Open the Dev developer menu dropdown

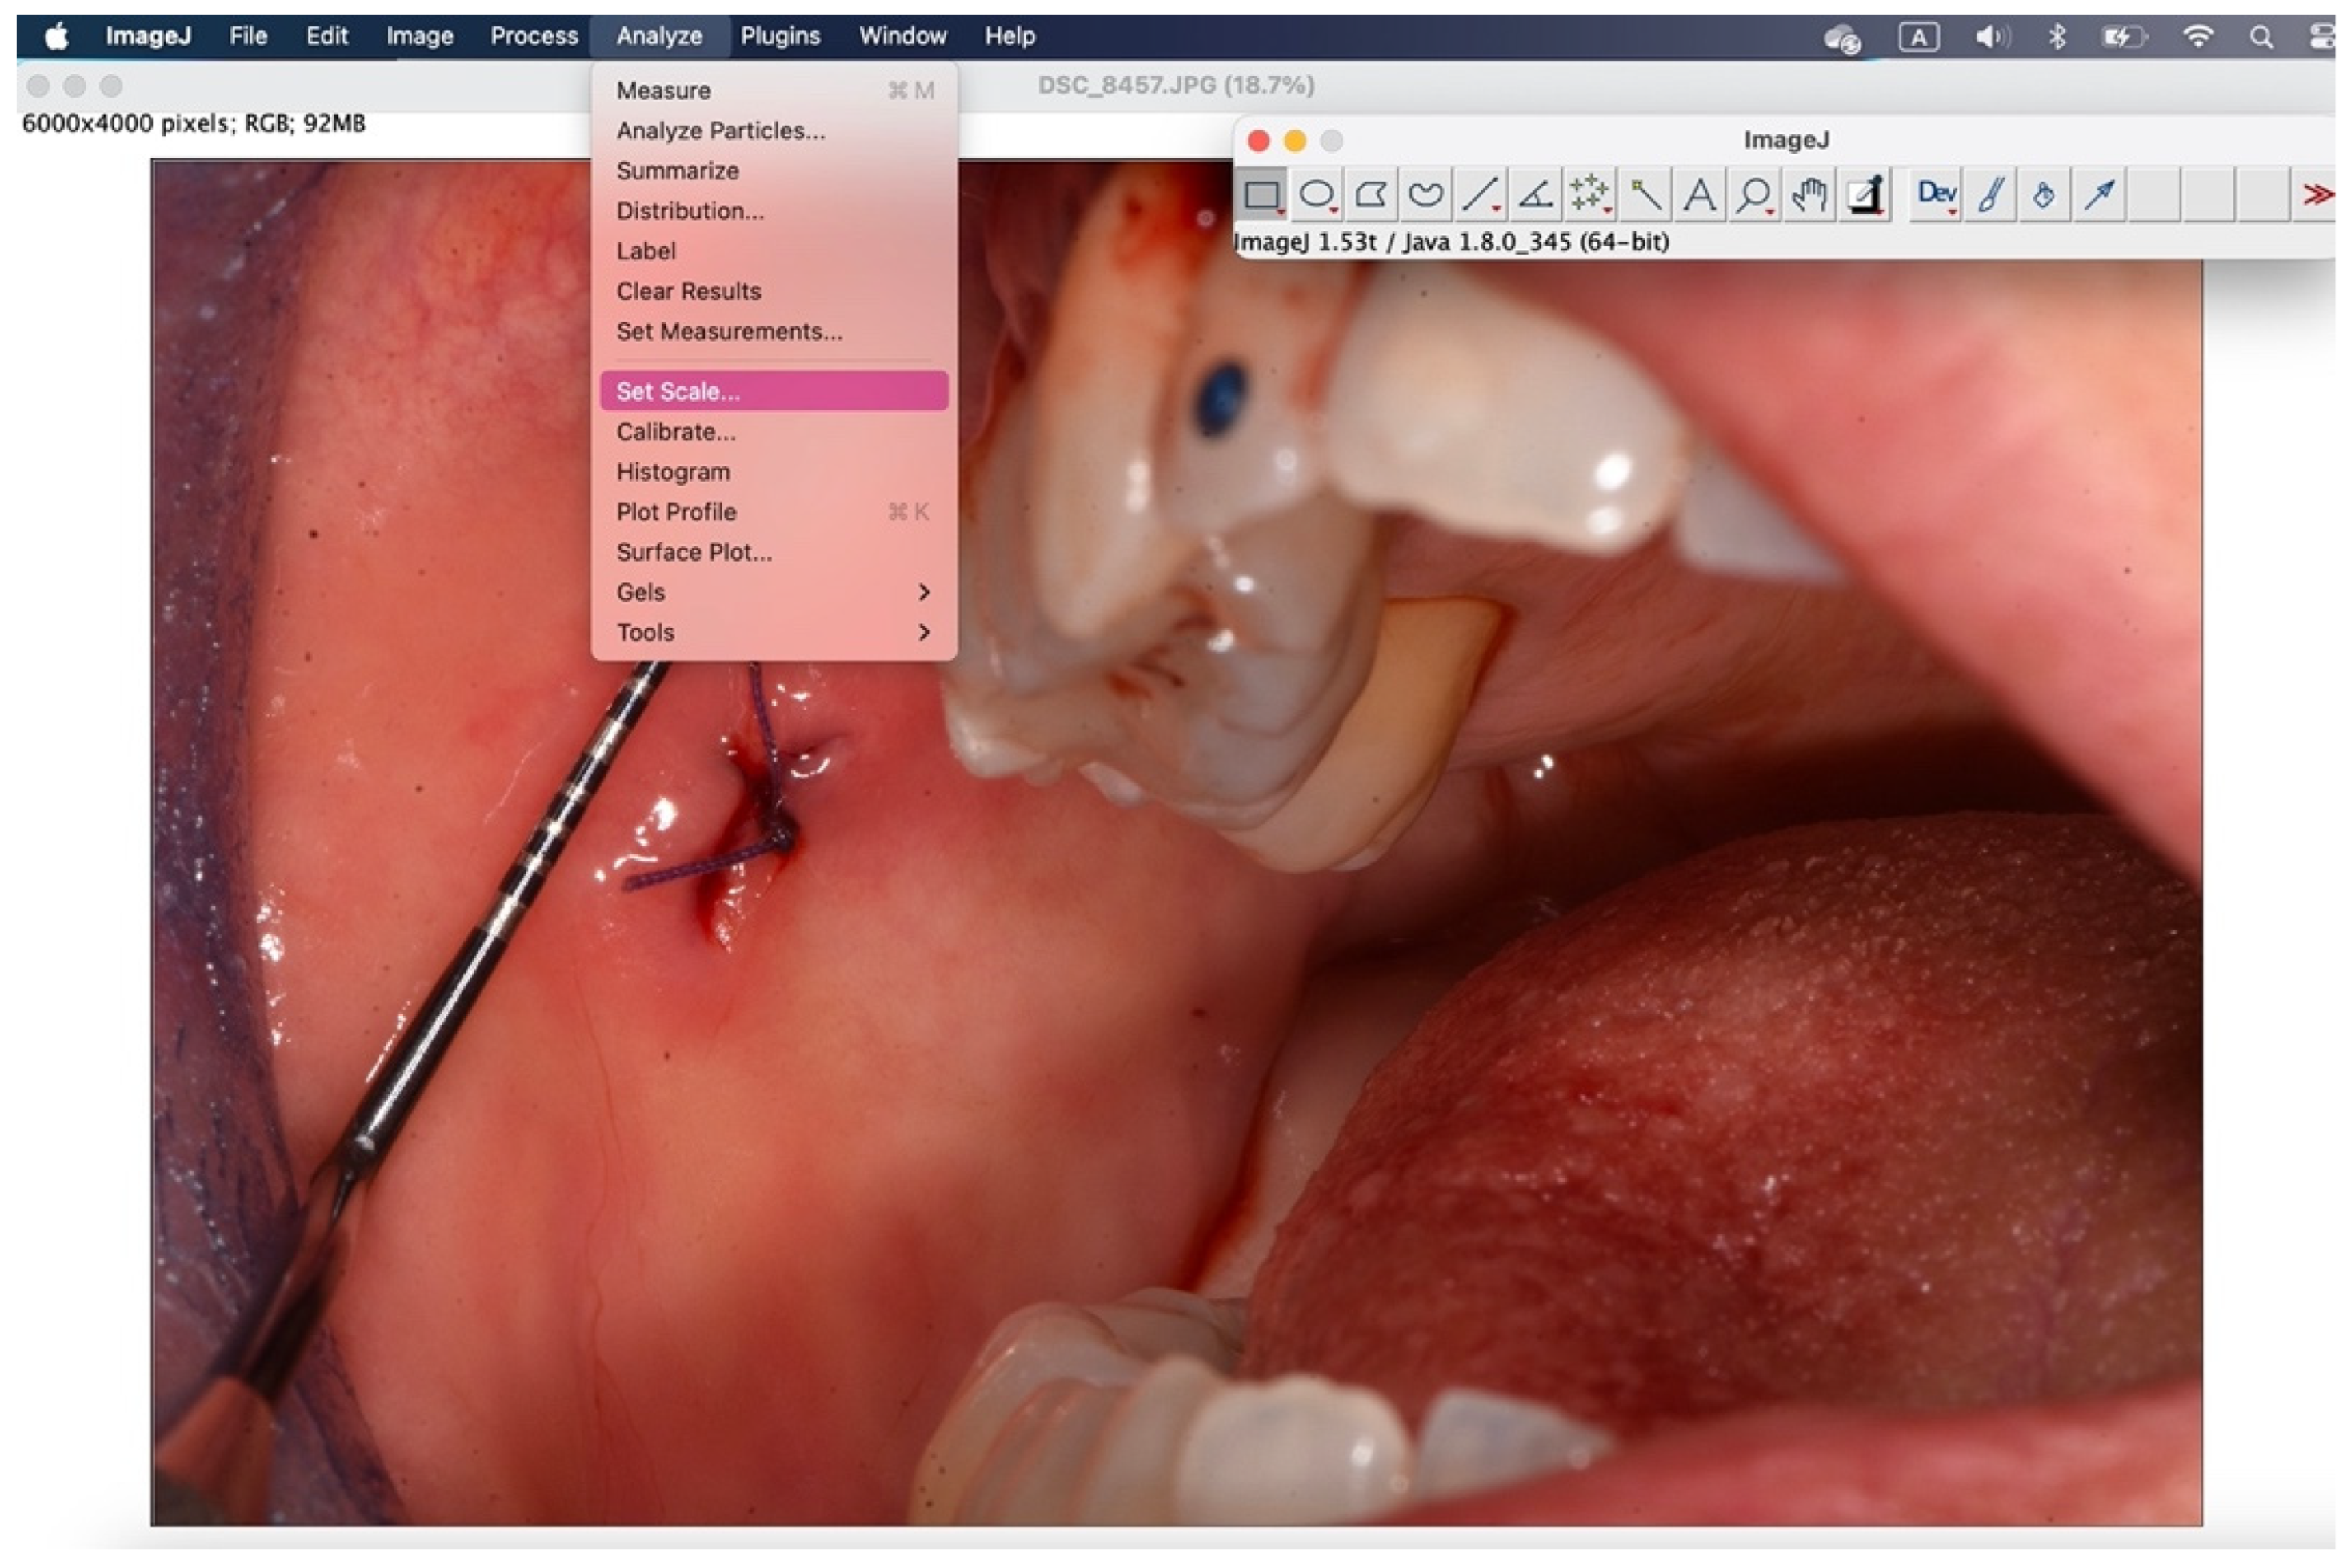[1936, 194]
